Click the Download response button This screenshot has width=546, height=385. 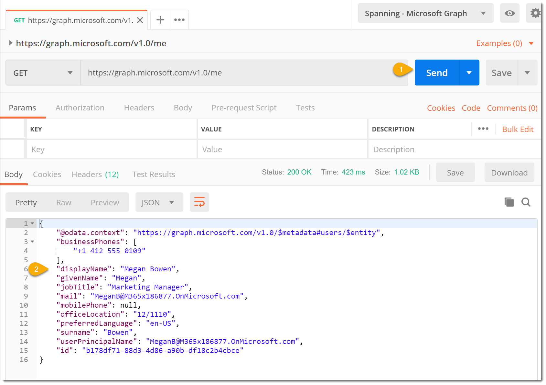[509, 173]
